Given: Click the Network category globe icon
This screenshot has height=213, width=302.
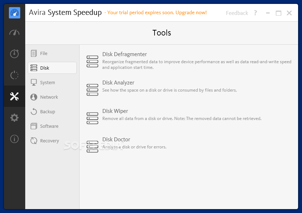Looking at the screenshot, I should pyautogui.click(x=34, y=97).
